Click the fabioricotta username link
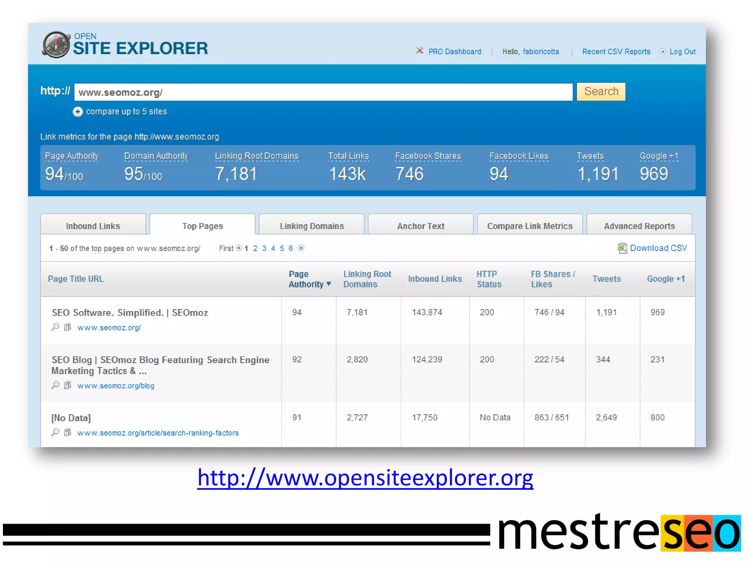750x563 pixels. coord(541,52)
